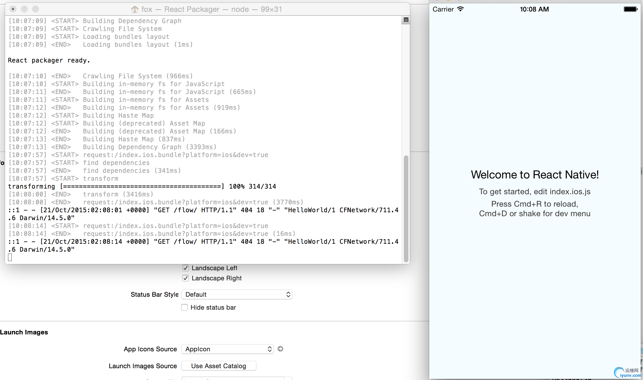Image resolution: width=643 pixels, height=380 pixels.
Task: Click the battery icon in simulator status bar
Action: point(631,9)
